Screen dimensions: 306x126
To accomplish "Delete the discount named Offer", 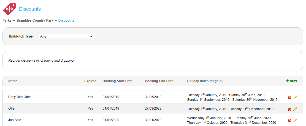I will pyautogui.click(x=289, y=109).
